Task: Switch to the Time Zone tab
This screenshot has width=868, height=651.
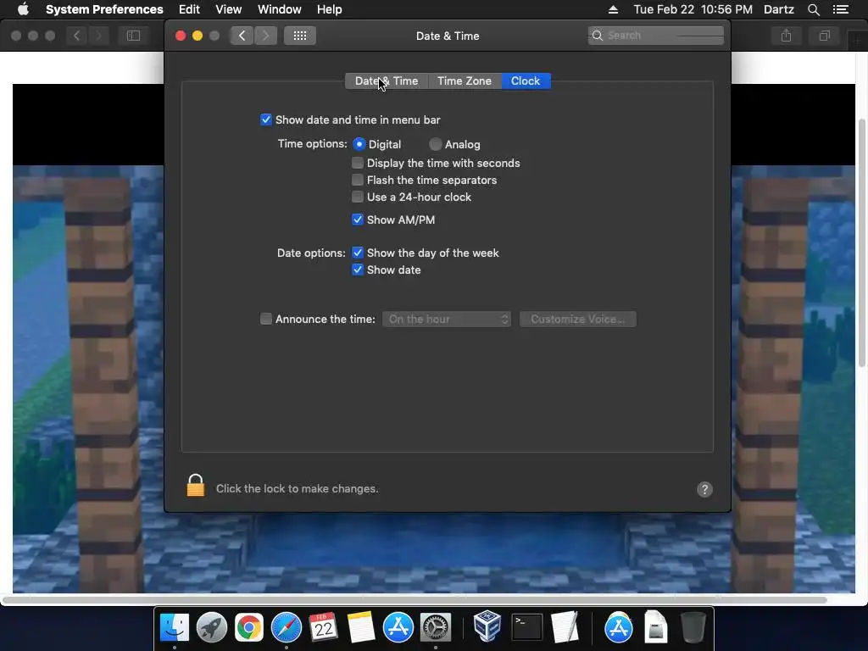Action: click(x=465, y=81)
